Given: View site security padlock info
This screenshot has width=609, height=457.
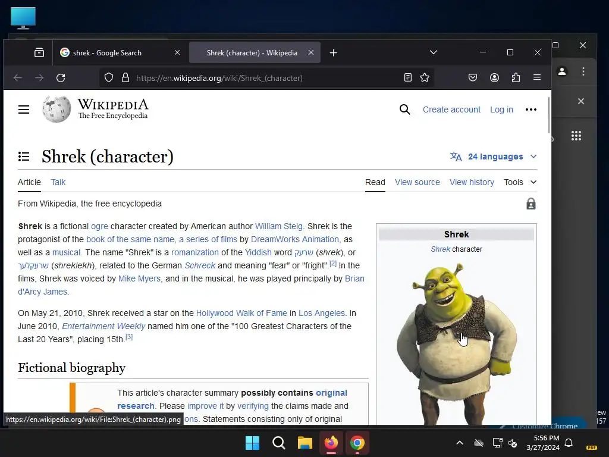Looking at the screenshot, I should pos(125,78).
